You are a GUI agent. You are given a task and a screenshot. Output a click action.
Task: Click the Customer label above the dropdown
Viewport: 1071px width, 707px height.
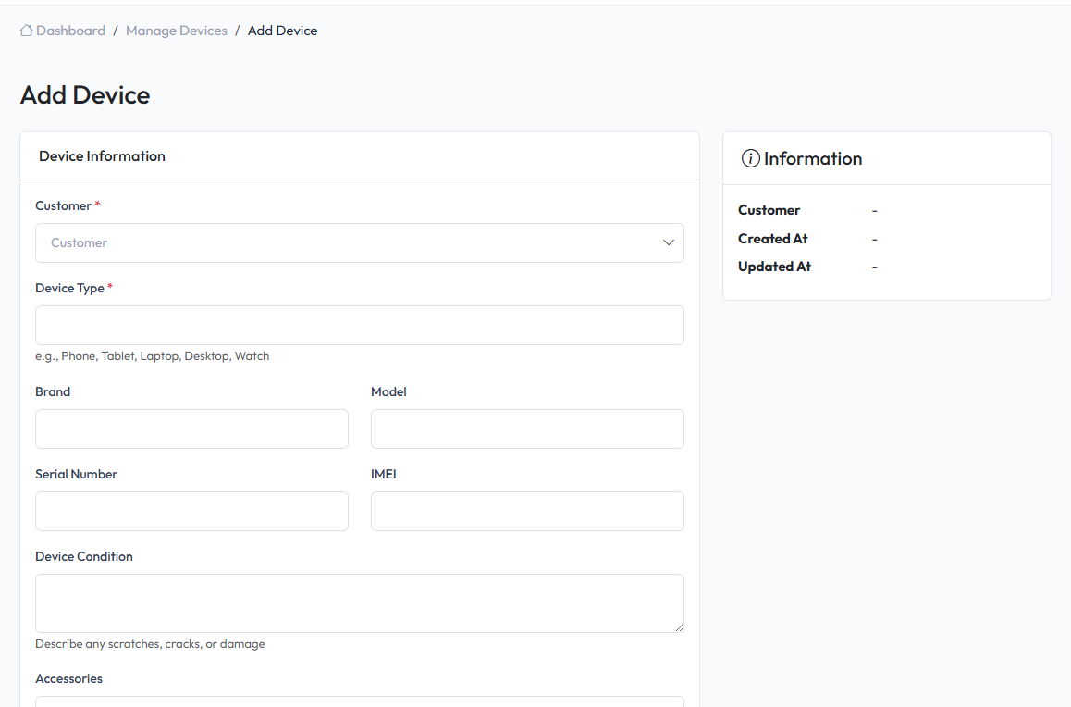[63, 205]
